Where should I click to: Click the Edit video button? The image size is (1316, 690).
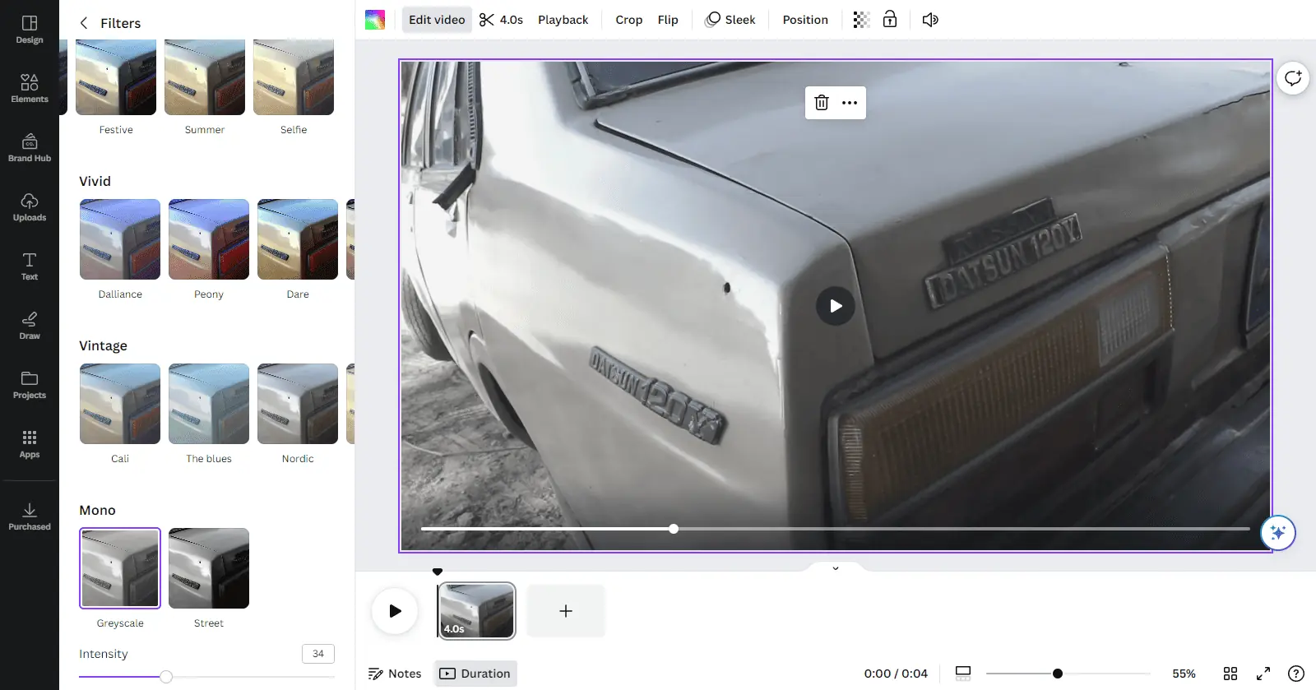pyautogui.click(x=437, y=20)
